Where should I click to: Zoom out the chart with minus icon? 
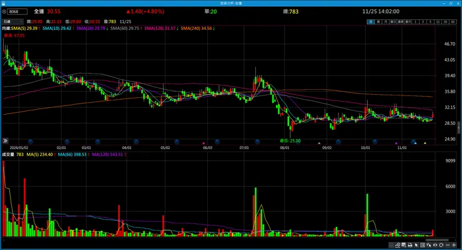pos(448,245)
